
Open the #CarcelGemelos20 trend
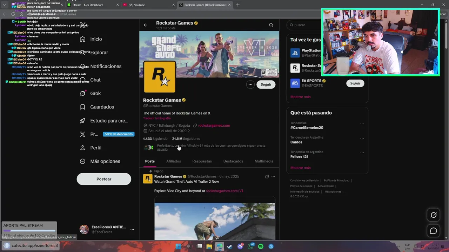point(307,128)
